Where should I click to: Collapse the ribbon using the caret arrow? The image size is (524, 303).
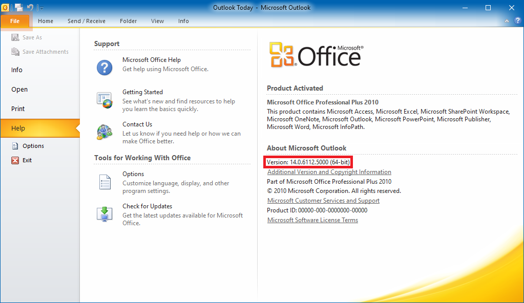click(x=506, y=21)
